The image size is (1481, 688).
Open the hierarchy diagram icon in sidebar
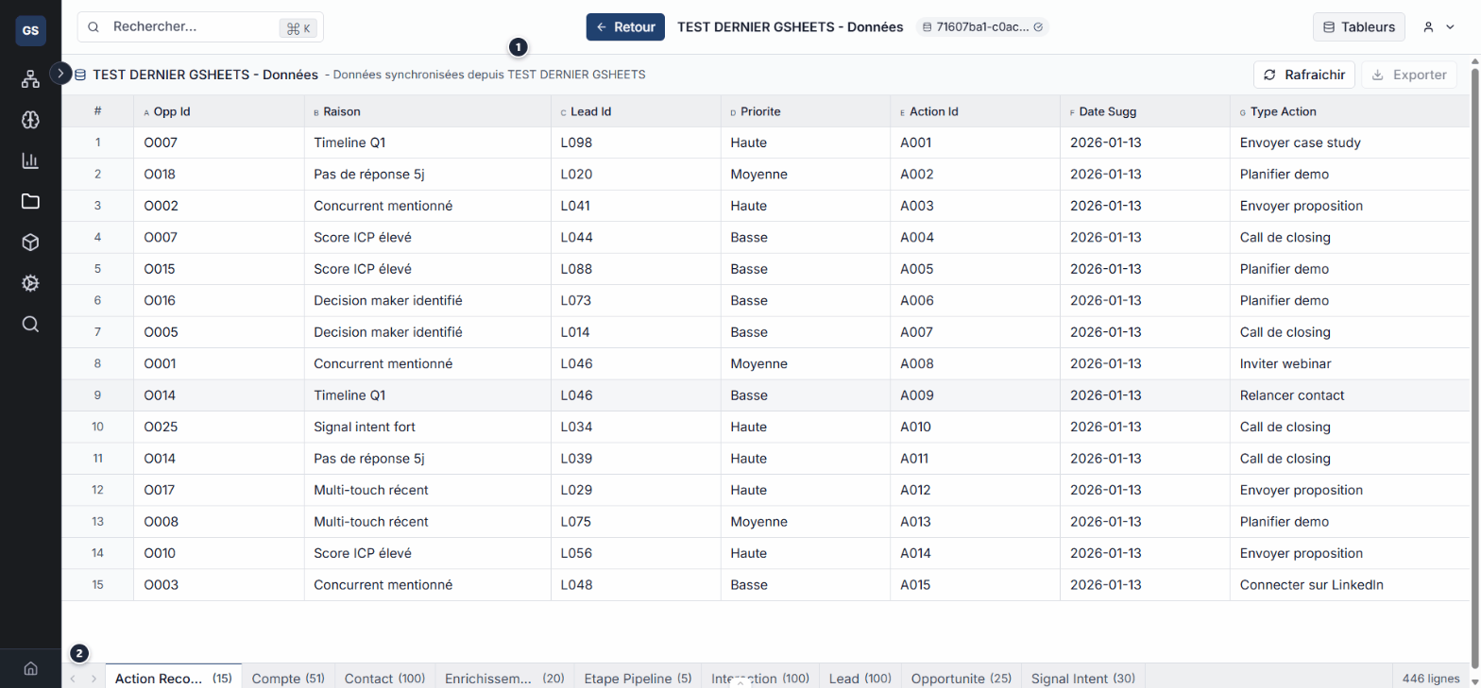[30, 79]
